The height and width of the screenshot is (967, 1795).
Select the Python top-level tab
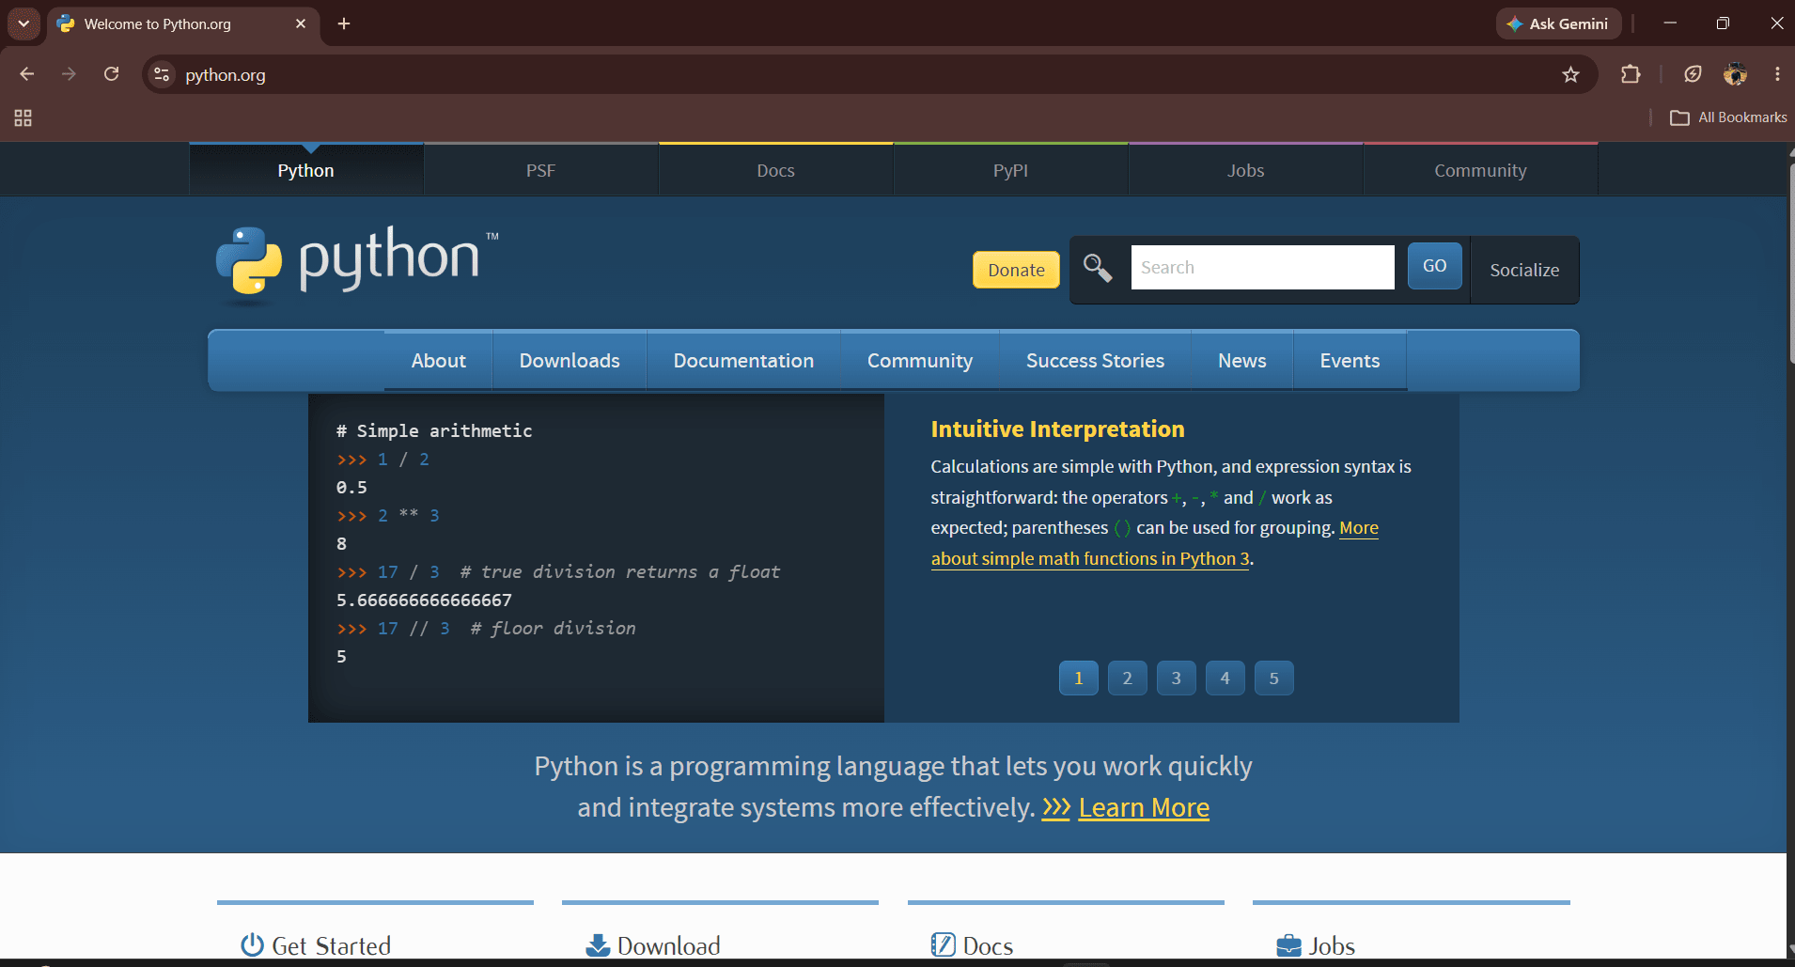pyautogui.click(x=306, y=170)
